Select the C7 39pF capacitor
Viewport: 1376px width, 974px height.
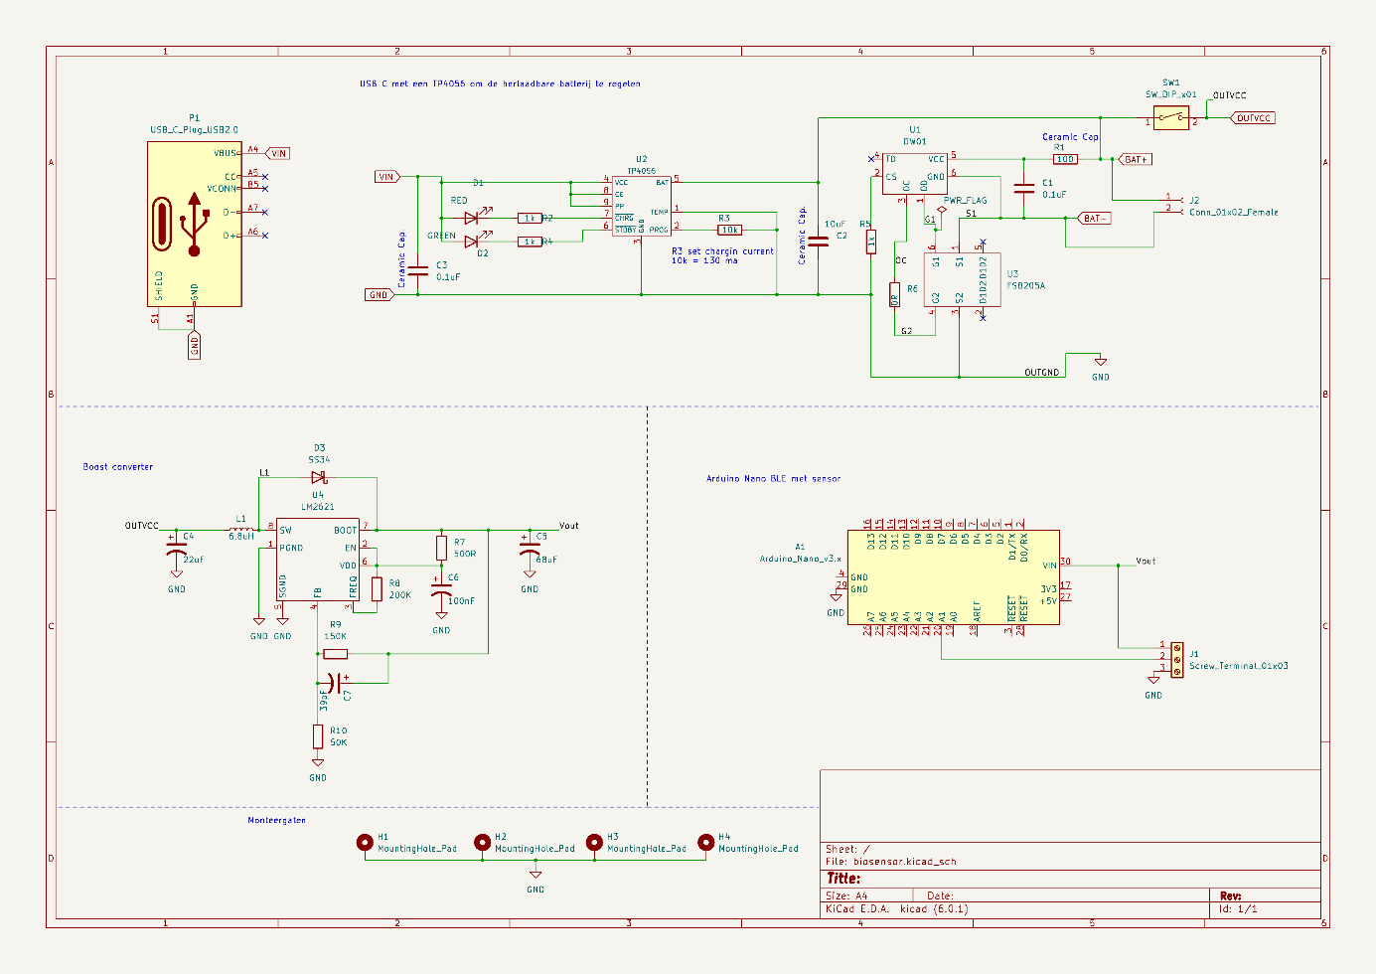point(336,683)
